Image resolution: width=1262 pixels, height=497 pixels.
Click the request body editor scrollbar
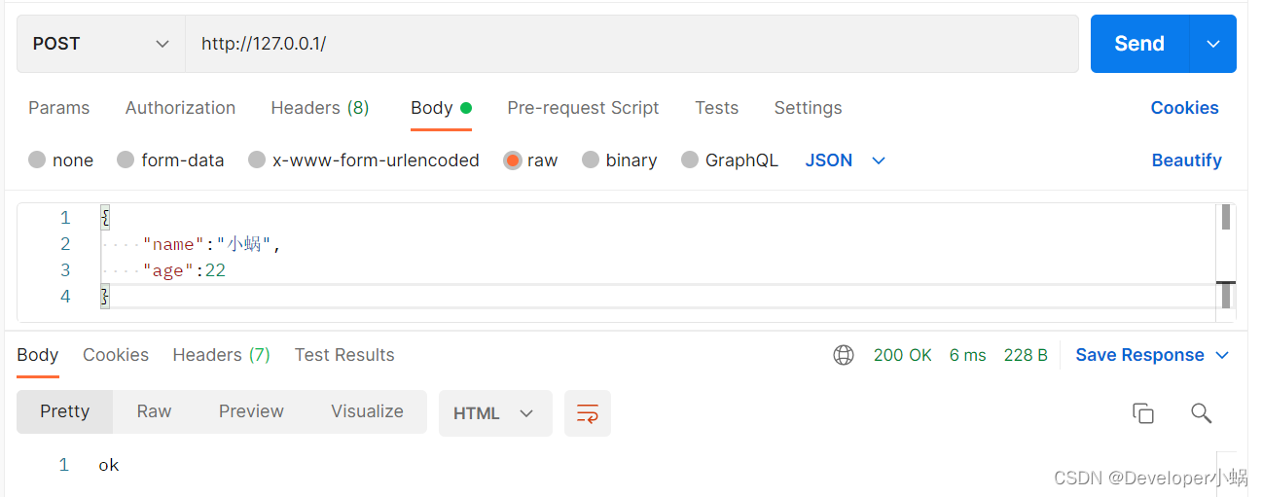[1226, 263]
